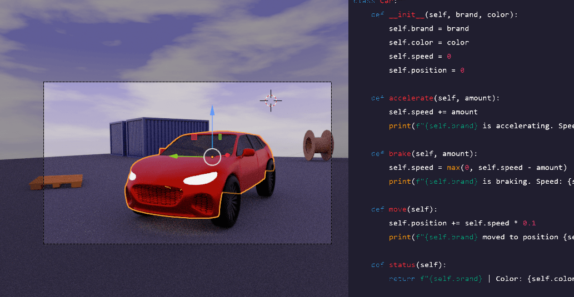Click the car's glowing headlight near the wheel
The width and height of the screenshot is (574, 297).
click(200, 179)
